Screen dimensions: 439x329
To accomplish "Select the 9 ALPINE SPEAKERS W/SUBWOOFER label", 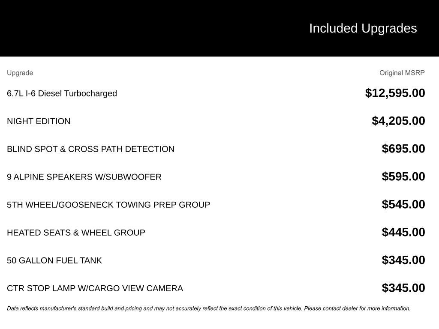I will click(84, 177).
